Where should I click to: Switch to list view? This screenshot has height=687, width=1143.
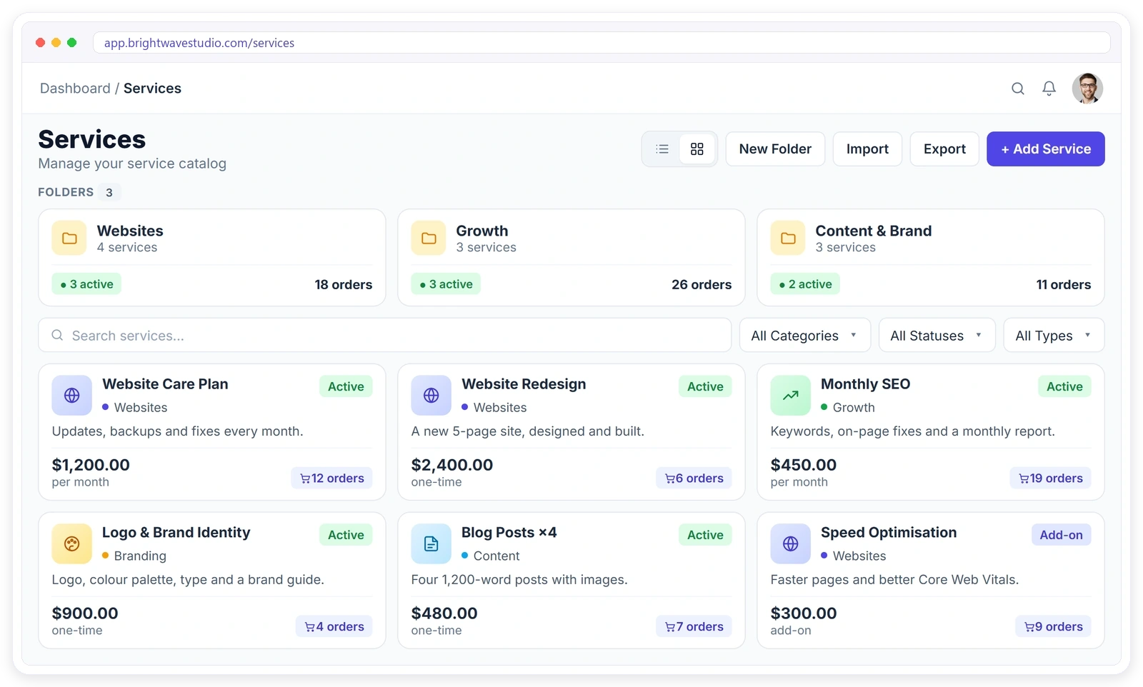(x=662, y=149)
